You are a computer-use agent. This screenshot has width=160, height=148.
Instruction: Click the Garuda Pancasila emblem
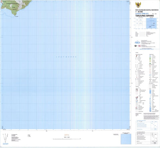138,5
